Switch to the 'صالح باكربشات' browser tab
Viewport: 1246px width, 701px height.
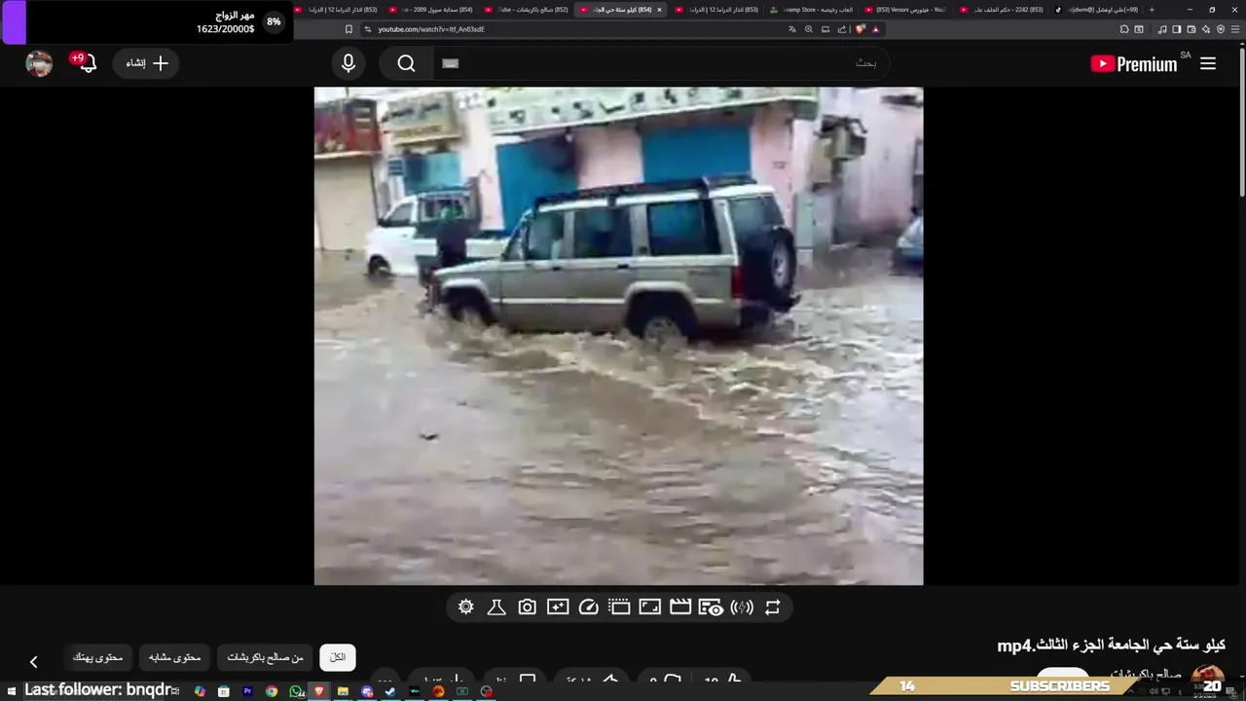[x=527, y=10]
